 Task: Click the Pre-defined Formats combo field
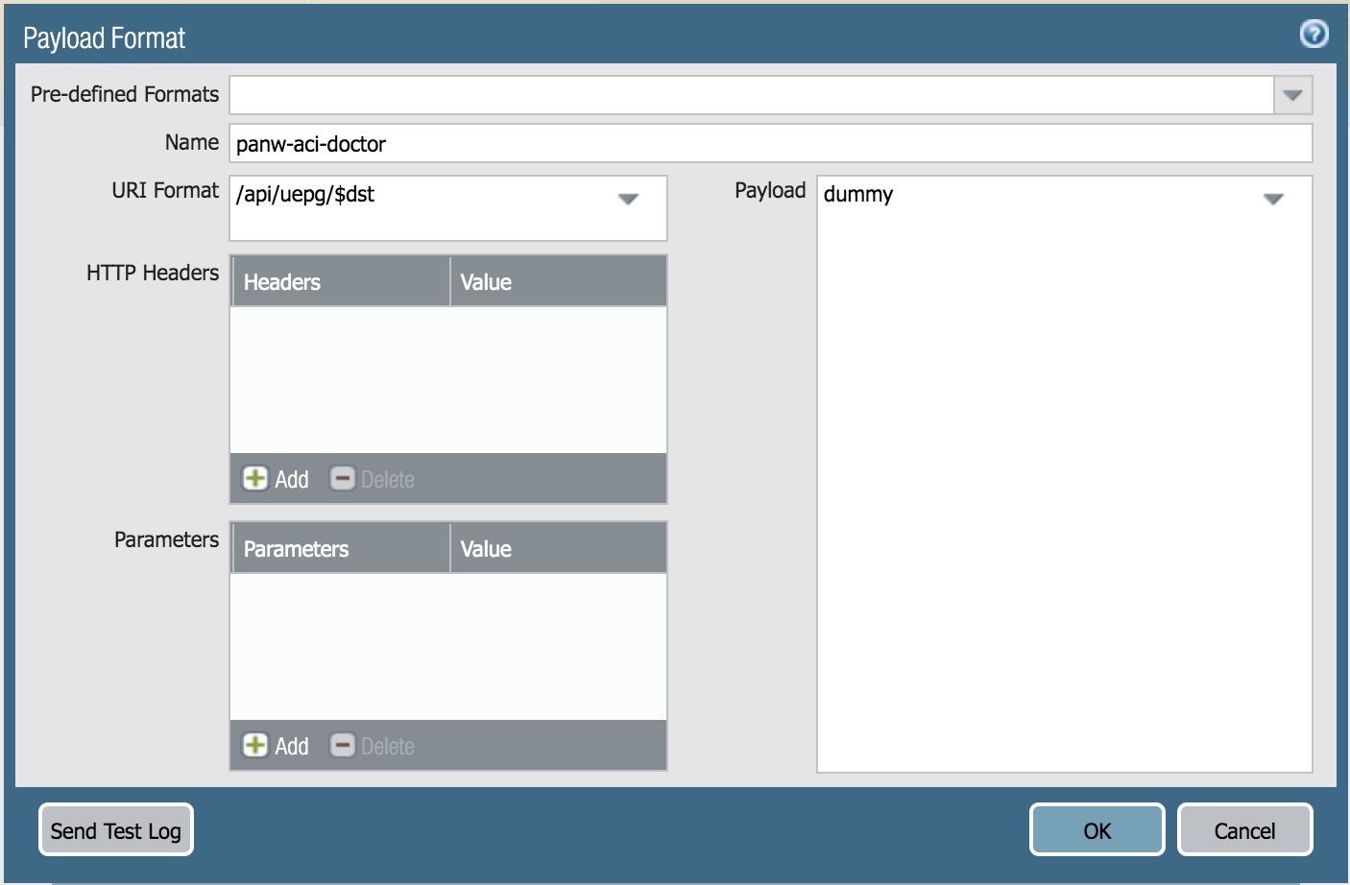coord(752,95)
